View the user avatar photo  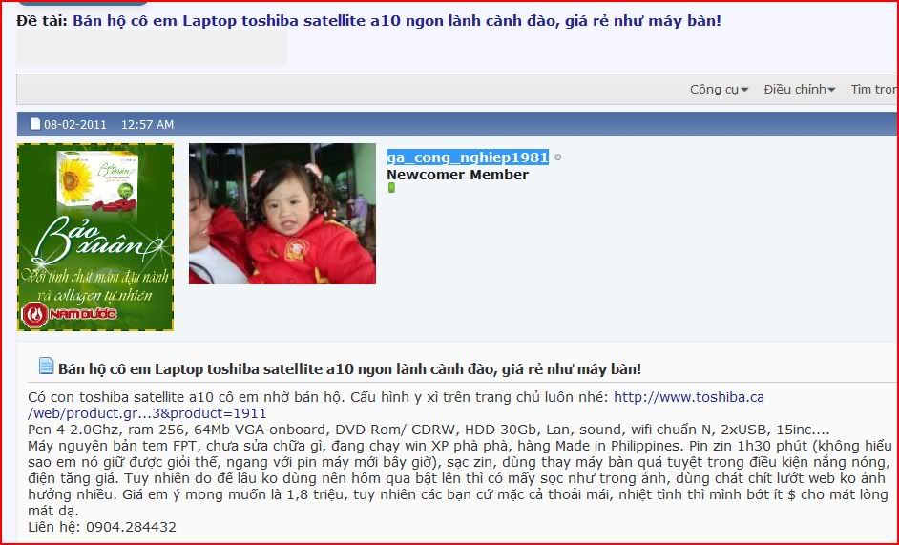click(282, 214)
